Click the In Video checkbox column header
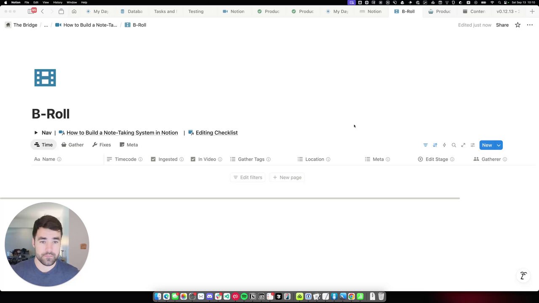 point(207,159)
